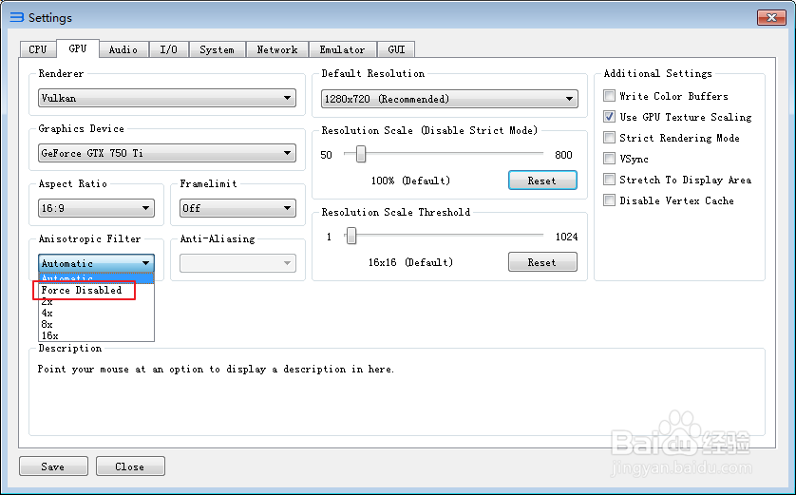Close the Settings window with the X button
This screenshot has height=495, width=796.
(771, 17)
